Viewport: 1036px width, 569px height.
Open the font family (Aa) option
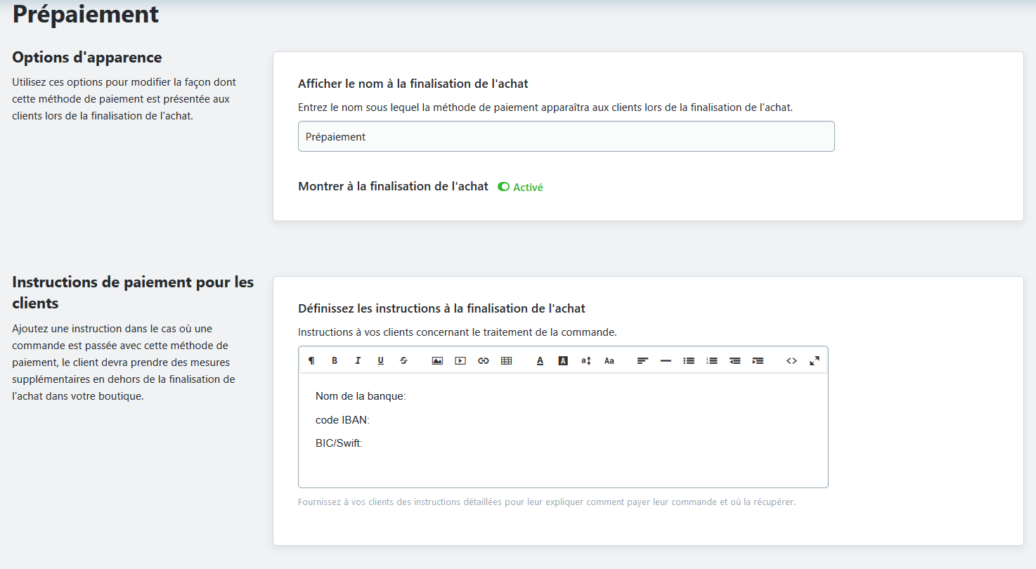609,360
